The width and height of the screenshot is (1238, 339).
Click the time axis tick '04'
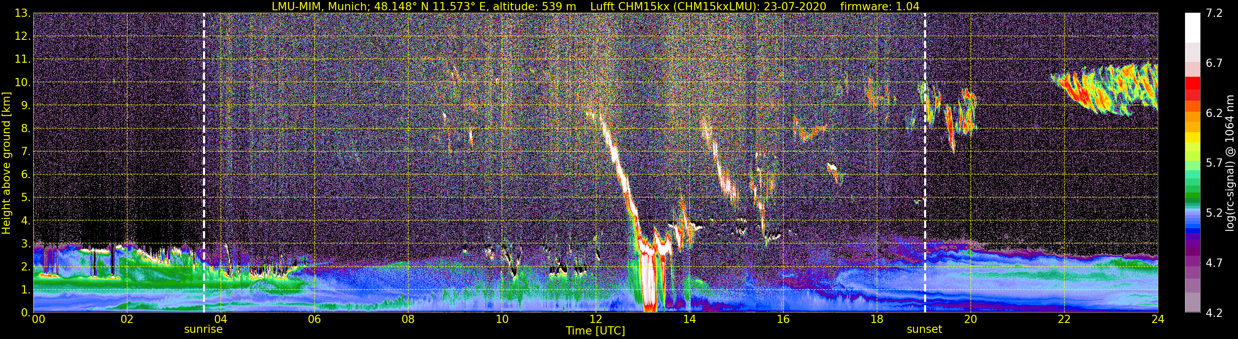[x=221, y=319]
